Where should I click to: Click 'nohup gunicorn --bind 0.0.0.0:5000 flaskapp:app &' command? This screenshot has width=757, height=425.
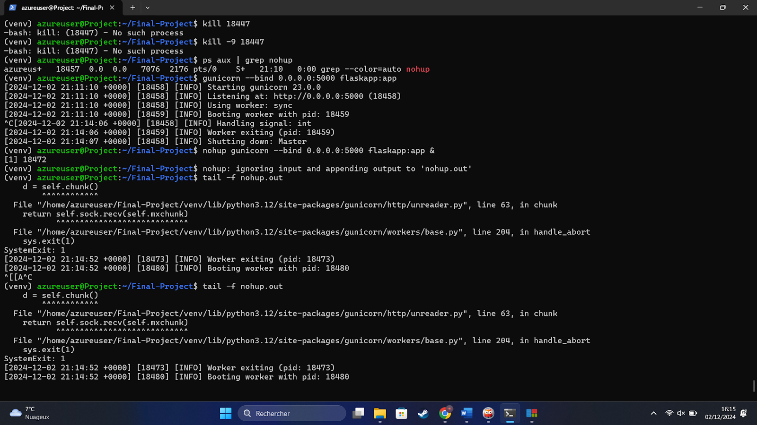coord(318,151)
